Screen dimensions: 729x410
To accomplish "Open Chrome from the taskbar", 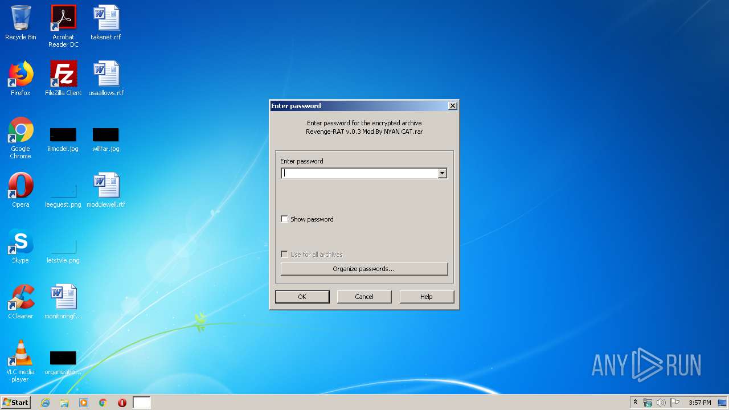I will click(x=103, y=403).
